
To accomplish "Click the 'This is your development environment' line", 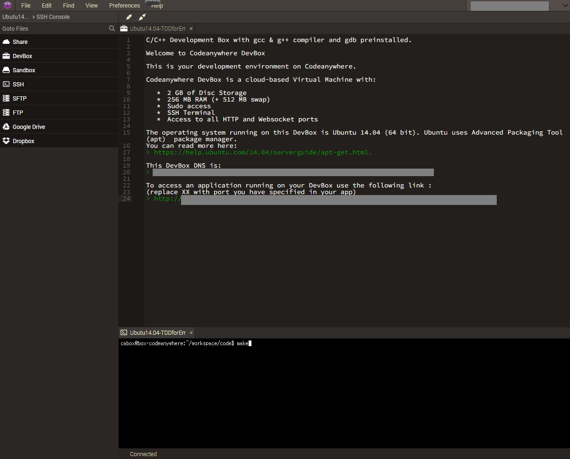I will [x=251, y=67].
